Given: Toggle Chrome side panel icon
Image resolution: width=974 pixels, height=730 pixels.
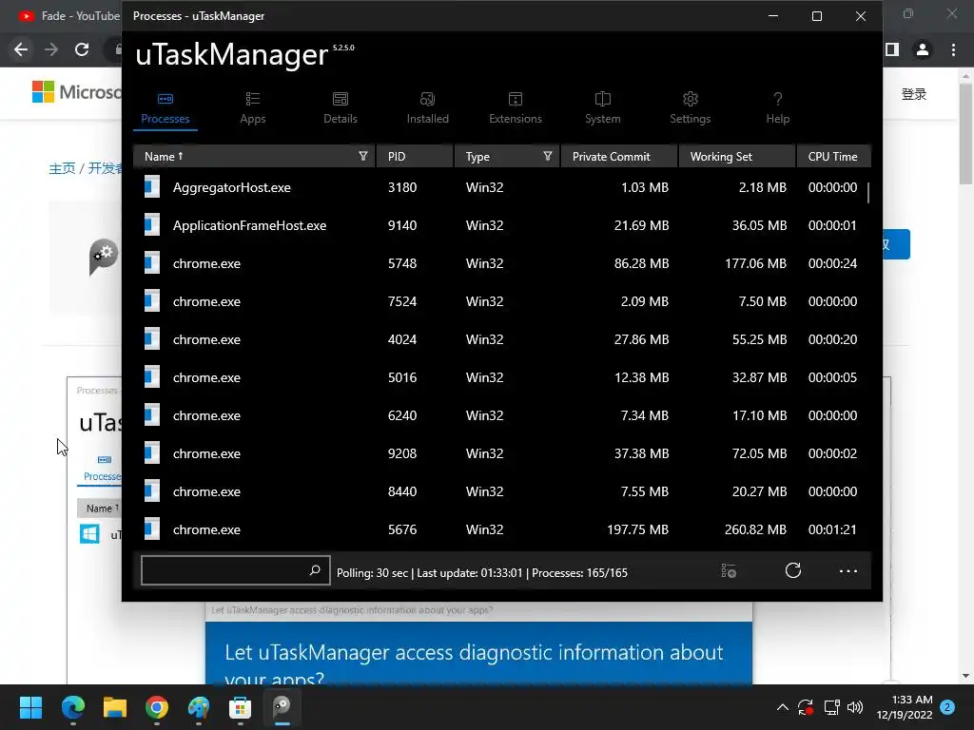Looking at the screenshot, I should (x=892, y=49).
